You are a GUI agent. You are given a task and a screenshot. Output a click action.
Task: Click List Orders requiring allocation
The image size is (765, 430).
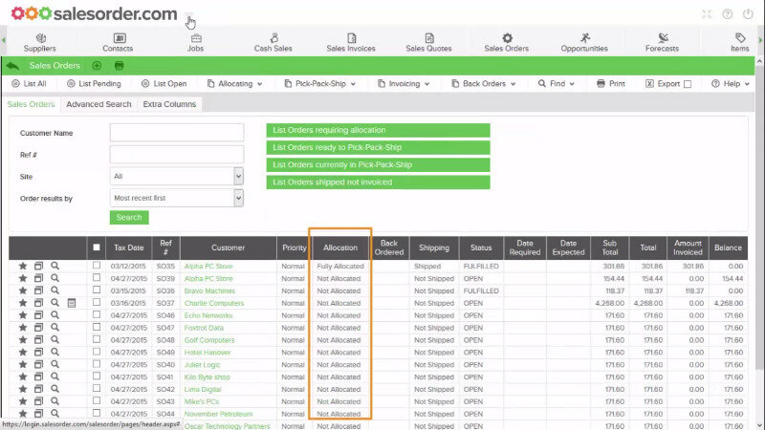coord(378,130)
